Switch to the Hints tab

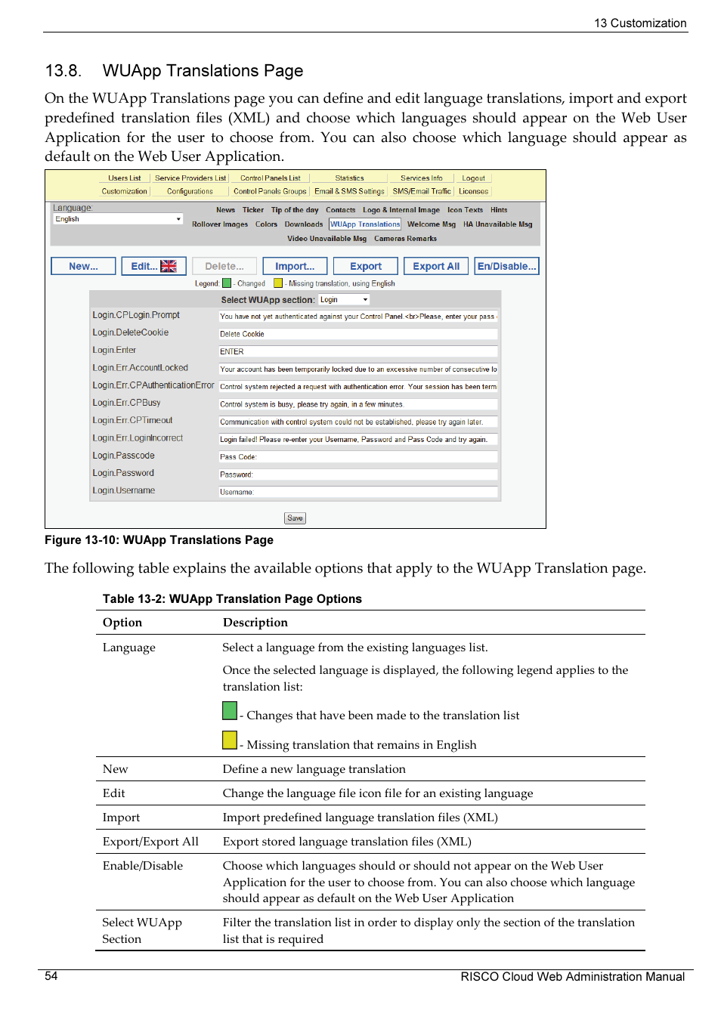(499, 210)
